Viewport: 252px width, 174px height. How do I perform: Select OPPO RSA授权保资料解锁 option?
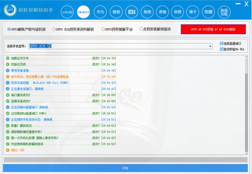54,29
